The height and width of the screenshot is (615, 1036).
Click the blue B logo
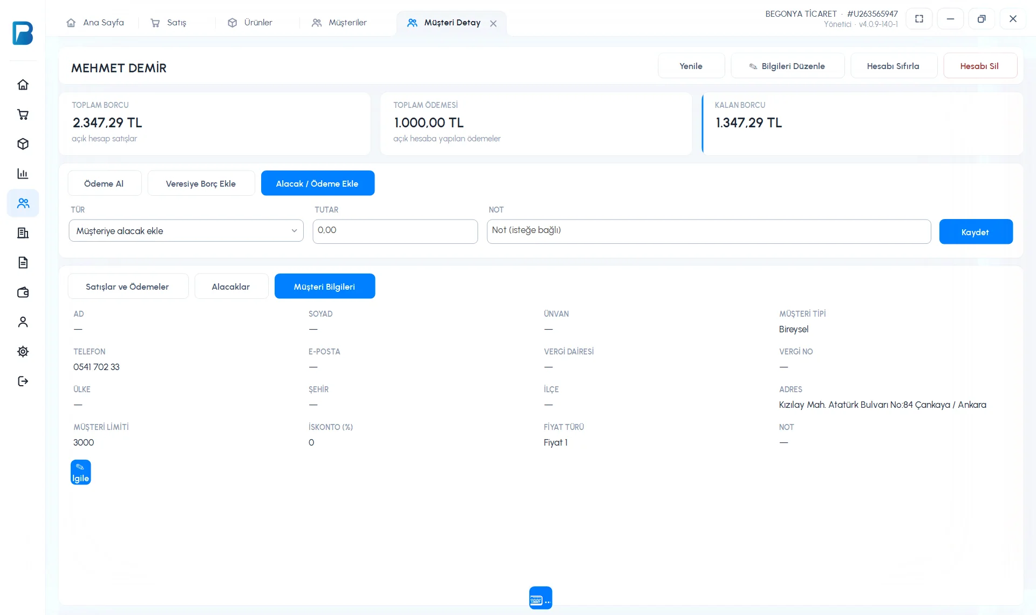(x=23, y=33)
